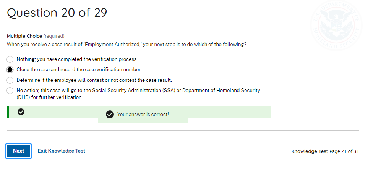This screenshot has height=169, width=368.
Task: Click the Next button
Action: 18,151
